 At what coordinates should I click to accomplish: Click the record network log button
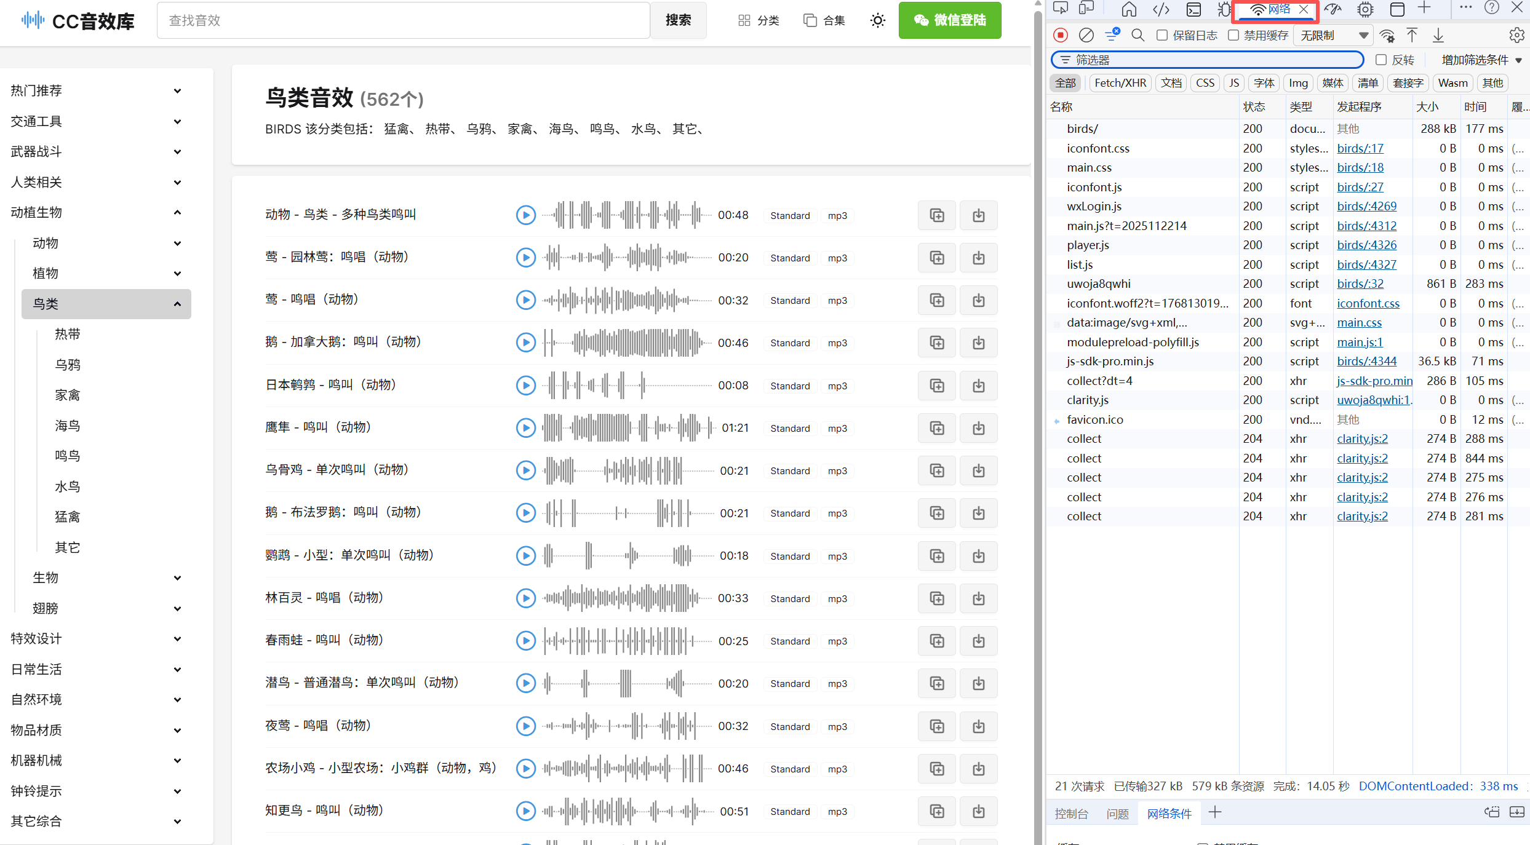pos(1060,35)
